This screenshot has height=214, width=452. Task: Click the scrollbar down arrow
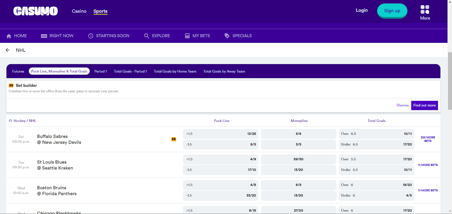point(450,211)
